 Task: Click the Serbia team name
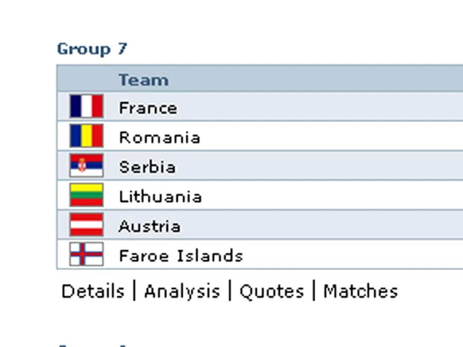coord(147,167)
